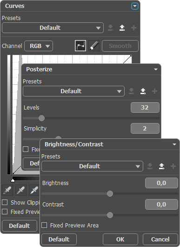Enable Show Clipping checkbox in Curves
180x247 pixels.
5,202
